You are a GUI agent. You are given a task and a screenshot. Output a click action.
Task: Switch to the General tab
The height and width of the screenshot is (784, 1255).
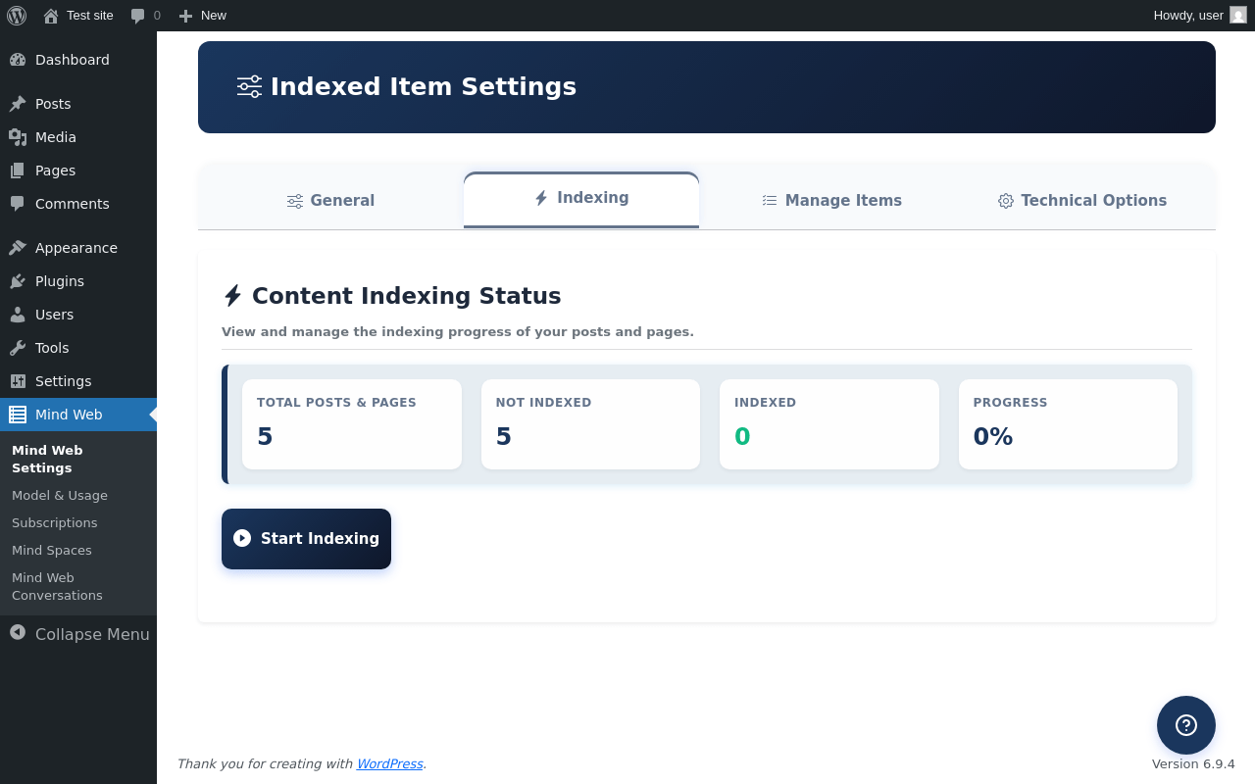coord(330,201)
